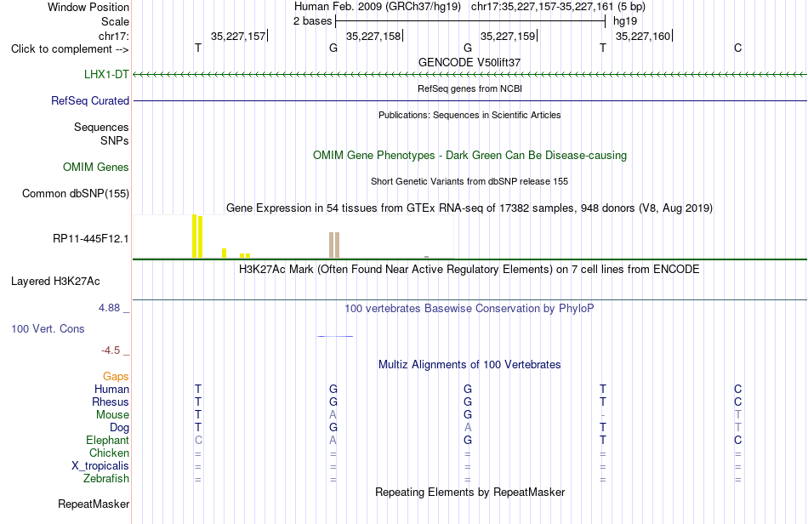Click the Gaps row label

[x=116, y=376]
